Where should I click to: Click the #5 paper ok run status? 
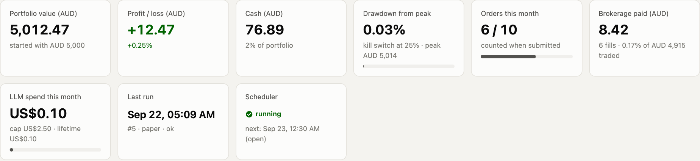[x=151, y=129]
